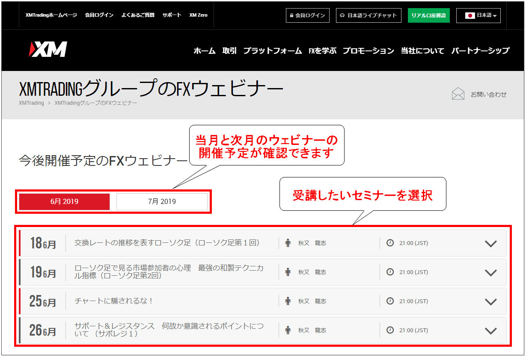Screen dimensions: 526x357
Task: Click the clock icon in 26 6月 row
Action: [390, 330]
